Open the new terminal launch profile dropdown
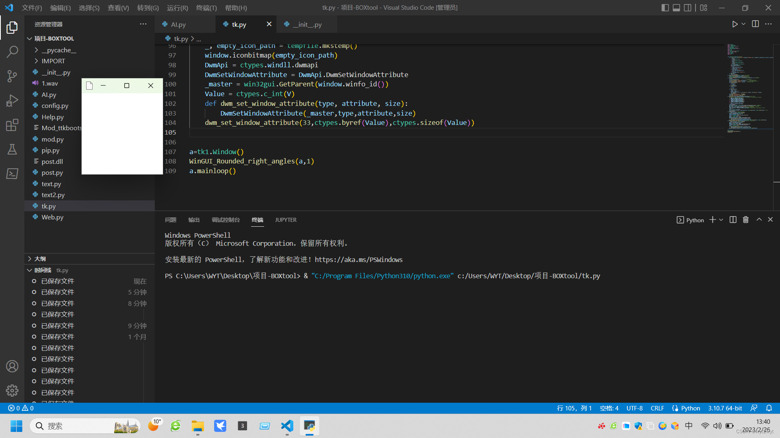The height and width of the screenshot is (438, 780). coord(721,220)
